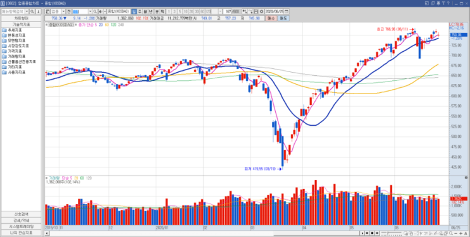Click the minus zoom-out icon at bottom
This screenshot has width=470, height=237.
point(455,233)
